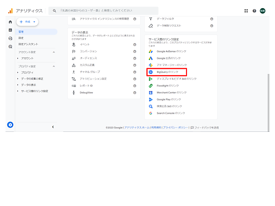The image size is (275, 206).
Task: Open Google apps grid icon
Action: pyautogui.click(x=246, y=11)
